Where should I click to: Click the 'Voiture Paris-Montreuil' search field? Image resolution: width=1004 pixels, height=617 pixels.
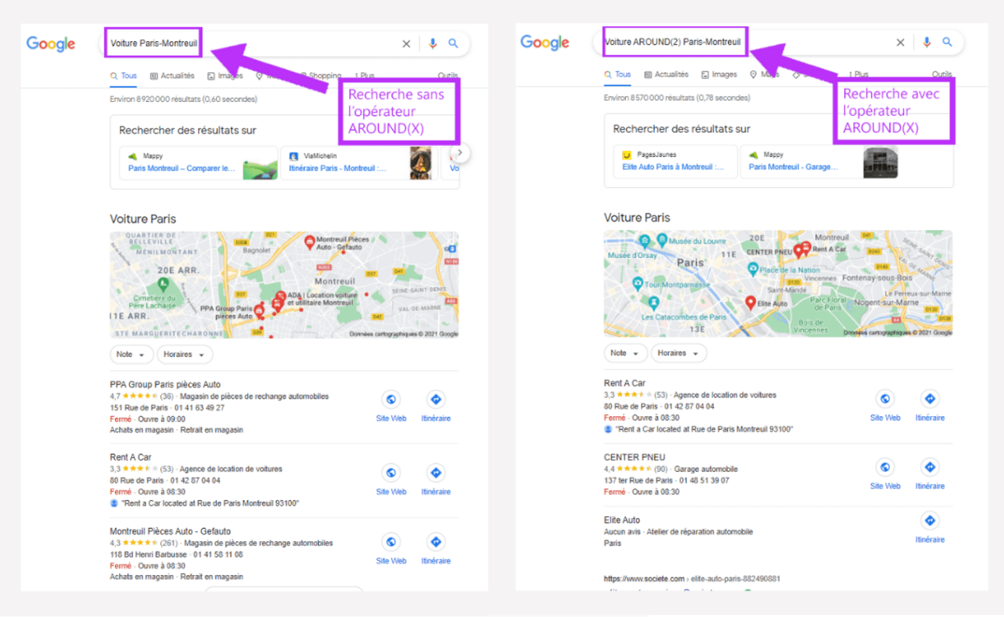284,43
